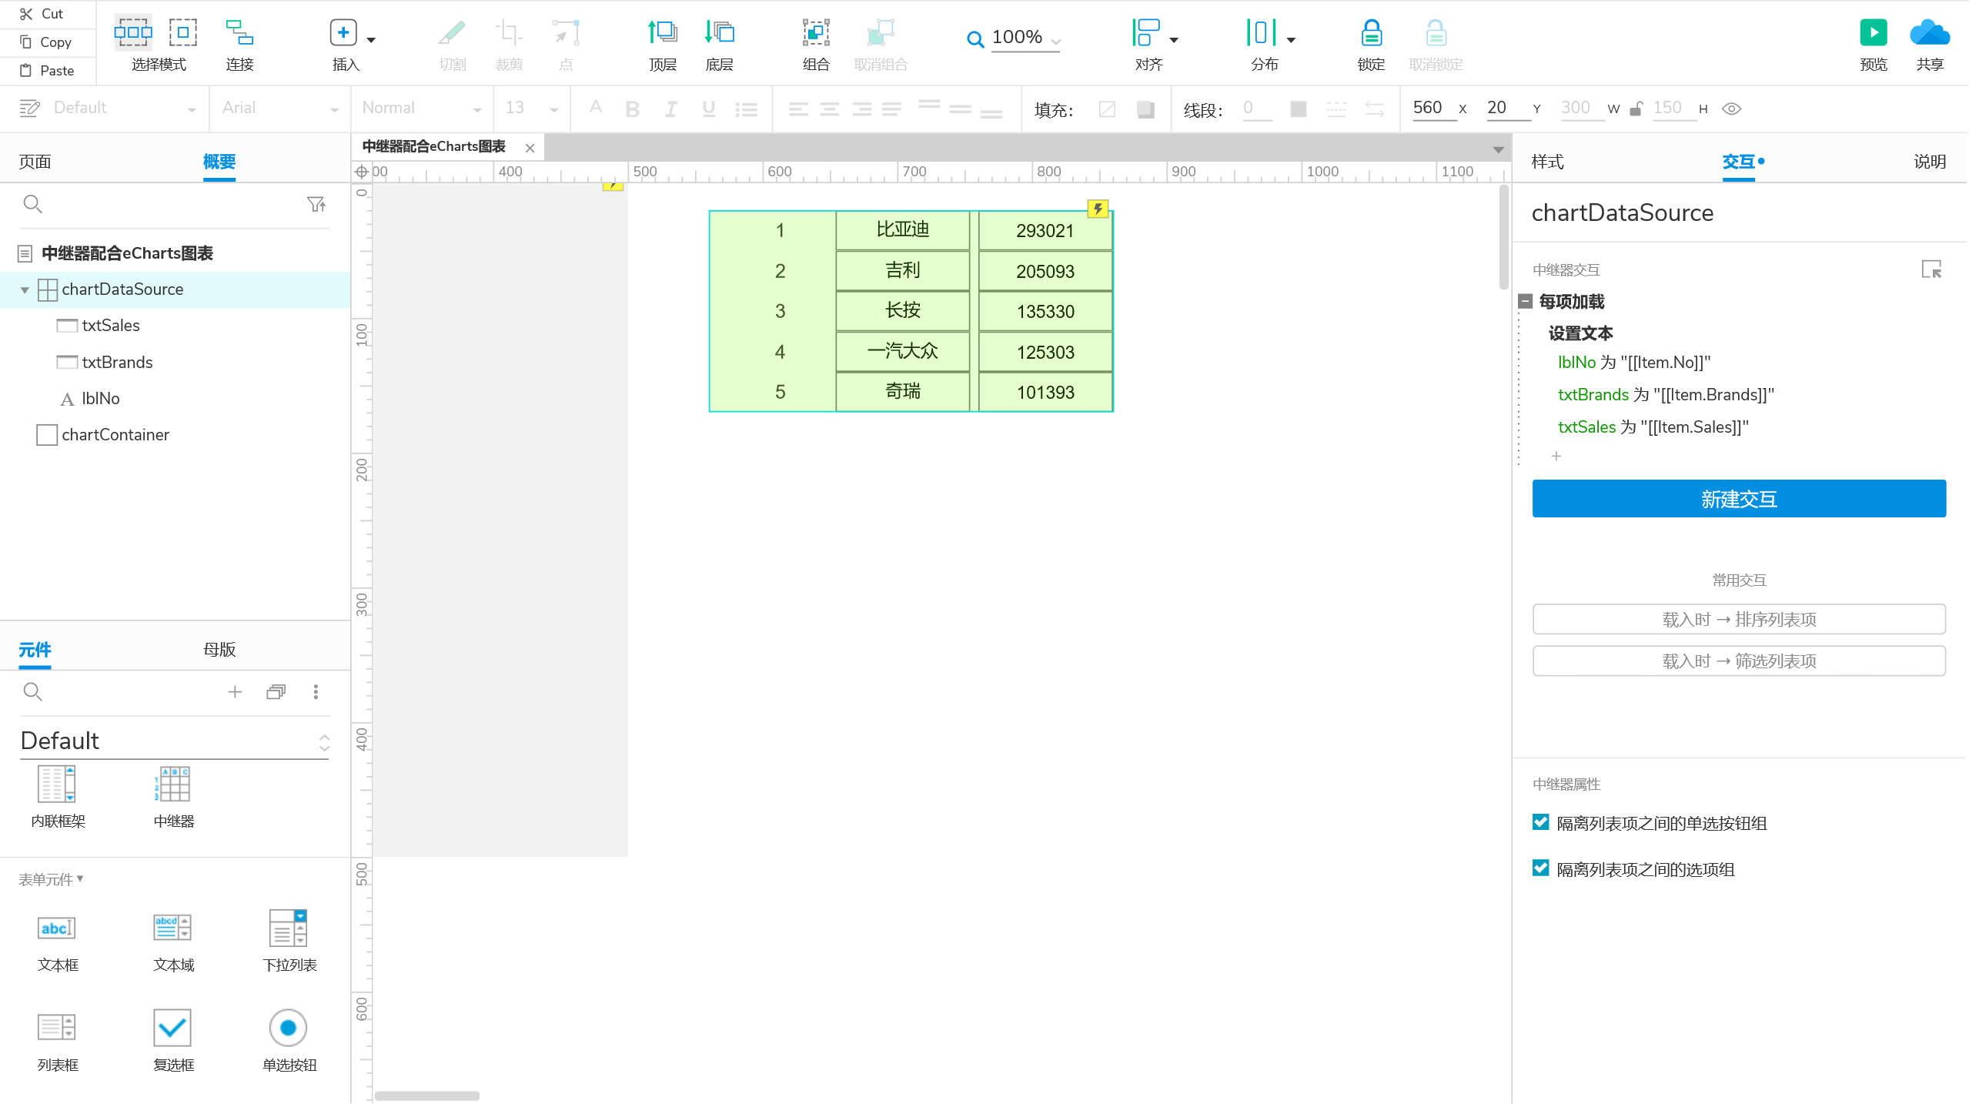Open the library three-dot options menu

[x=316, y=692]
